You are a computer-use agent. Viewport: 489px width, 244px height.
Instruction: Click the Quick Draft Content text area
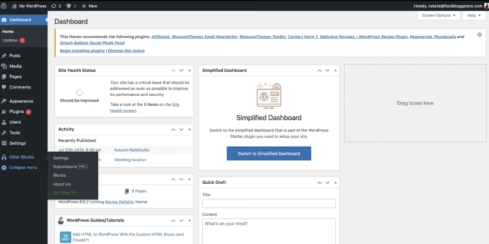269,231
